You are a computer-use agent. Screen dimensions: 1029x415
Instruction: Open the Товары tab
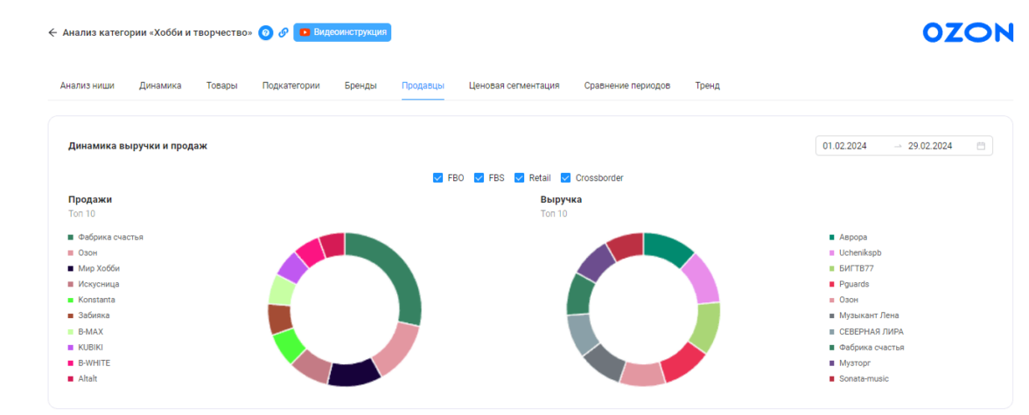[222, 86]
